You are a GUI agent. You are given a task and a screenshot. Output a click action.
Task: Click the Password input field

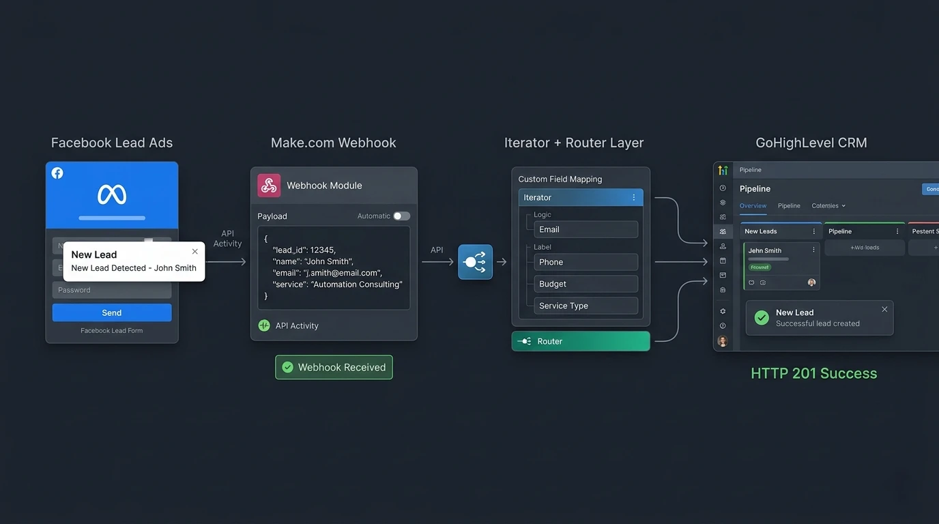click(x=112, y=290)
